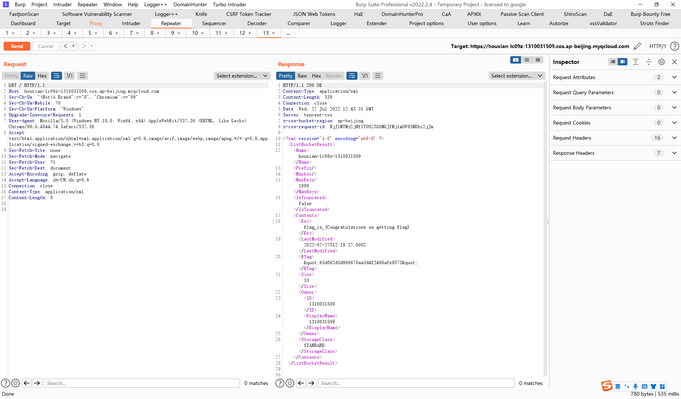Screen dimensions: 681x399
Task: Select Raw view in Response pane
Action: pos(302,76)
